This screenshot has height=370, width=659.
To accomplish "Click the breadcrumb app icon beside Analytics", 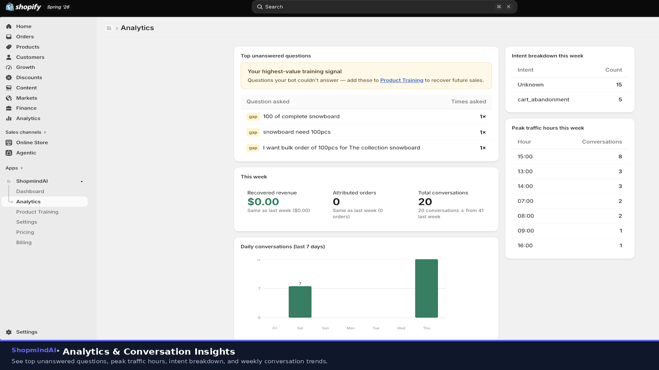I will pos(109,28).
